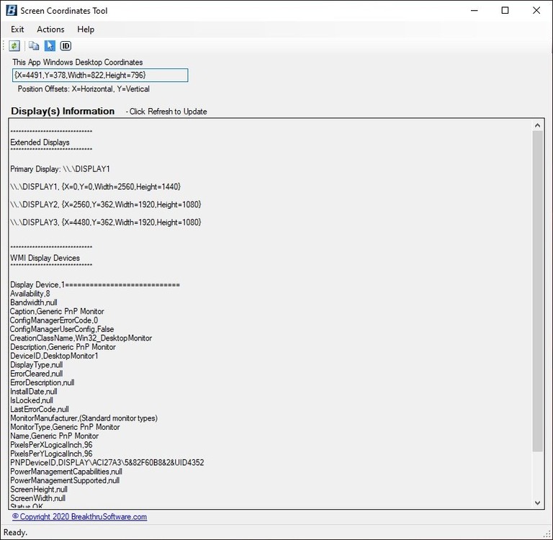Click the window resize grip in the status bar
The height and width of the screenshot is (540, 553).
point(548,535)
